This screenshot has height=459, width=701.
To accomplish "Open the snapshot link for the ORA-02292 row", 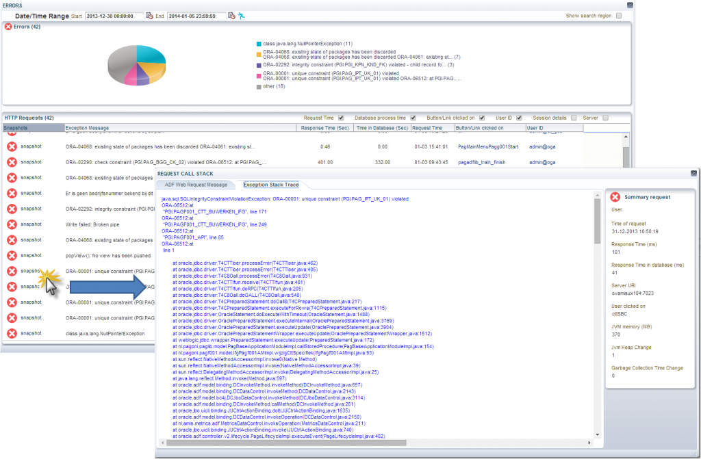I will point(31,208).
